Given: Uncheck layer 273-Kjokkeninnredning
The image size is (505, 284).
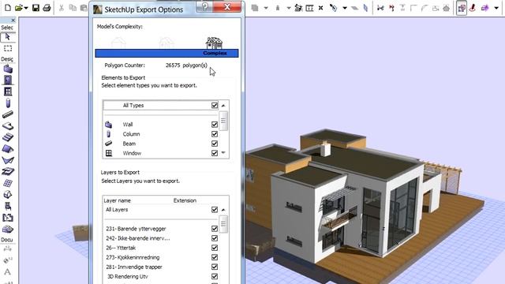Looking at the screenshot, I should click(x=215, y=257).
